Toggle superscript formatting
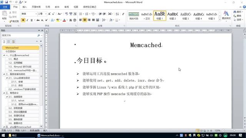Screen dimensions: 246x138 (47, 20)
